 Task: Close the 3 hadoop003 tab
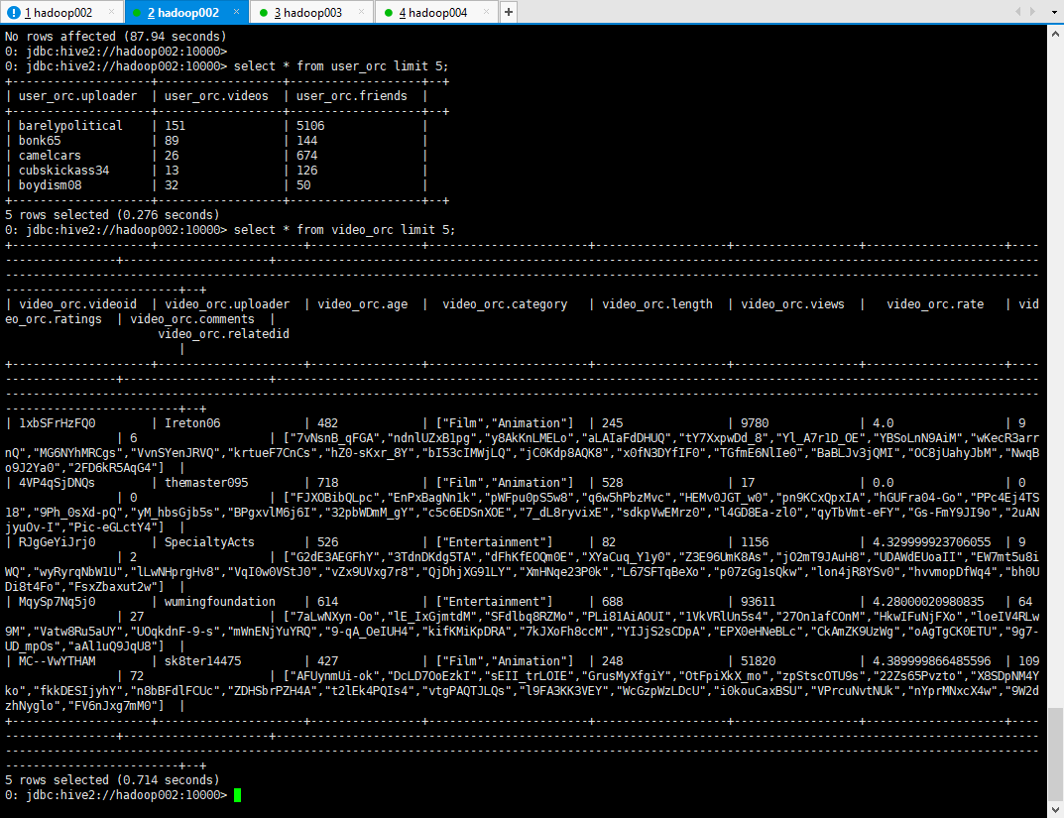click(x=361, y=12)
